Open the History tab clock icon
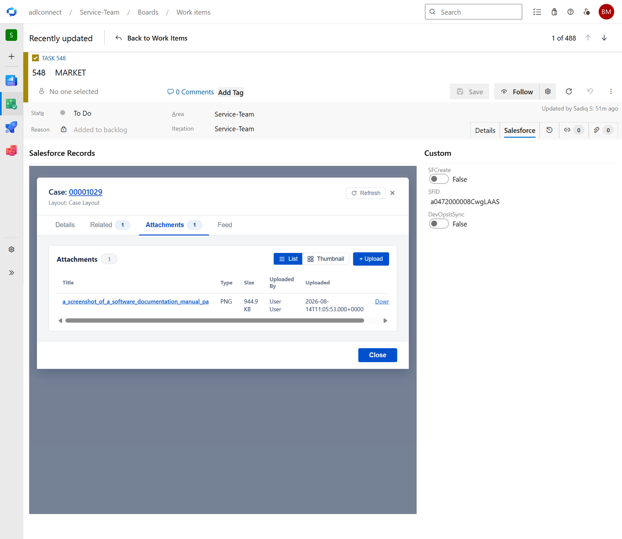Viewport: 622px width, 539px height. (x=549, y=130)
